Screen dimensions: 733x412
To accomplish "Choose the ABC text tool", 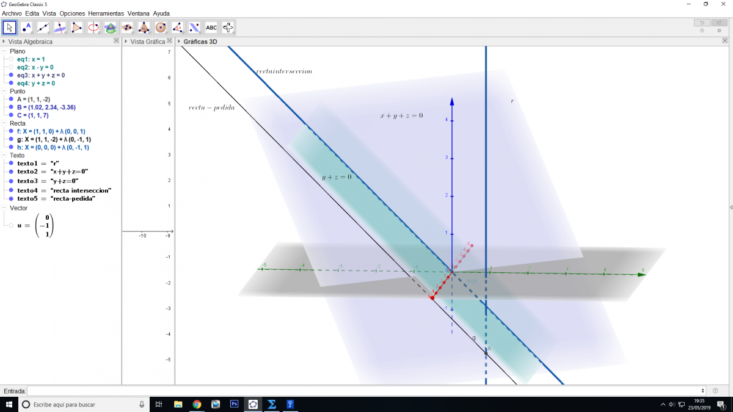I will pos(211,27).
